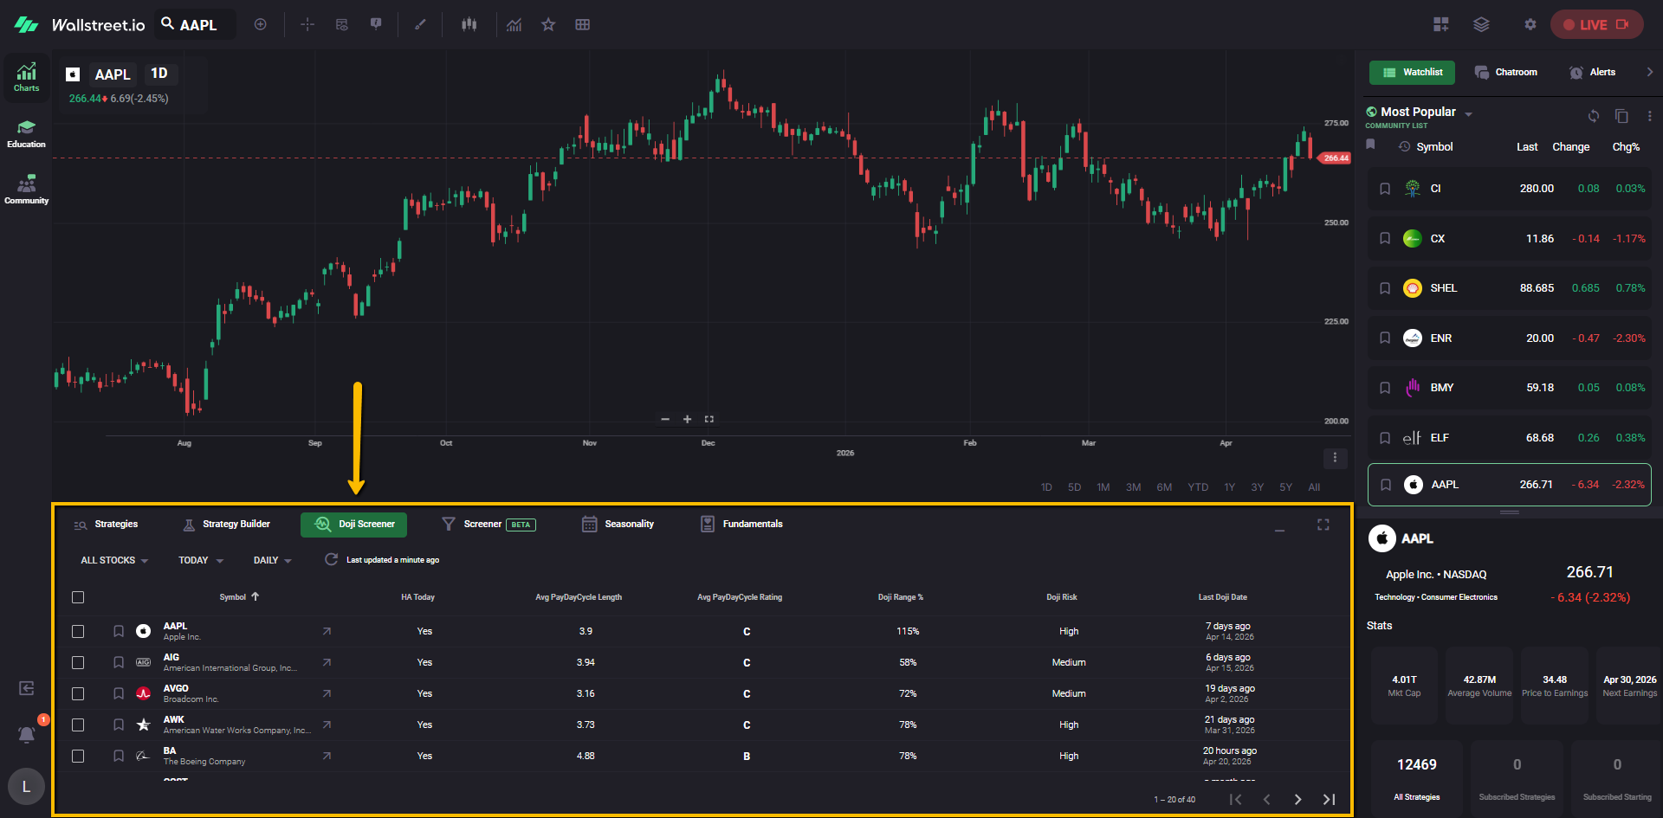Viewport: 1663px width, 818px height.
Task: Click the LIVE button
Action: tap(1595, 25)
